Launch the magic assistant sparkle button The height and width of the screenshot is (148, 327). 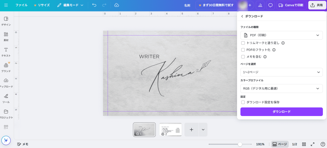tap(6, 140)
